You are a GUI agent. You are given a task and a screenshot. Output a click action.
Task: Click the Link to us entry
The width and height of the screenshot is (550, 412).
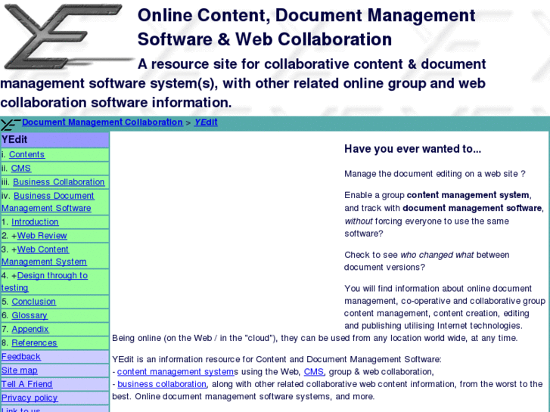point(21,409)
